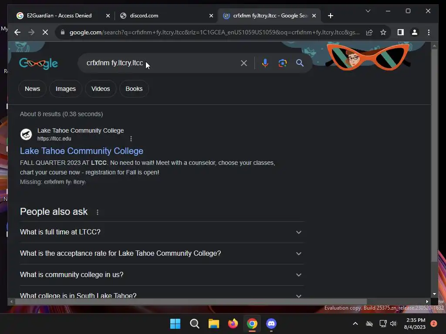Open the Lake Tahoe Community College result link
The image size is (446, 334).
pos(81,151)
